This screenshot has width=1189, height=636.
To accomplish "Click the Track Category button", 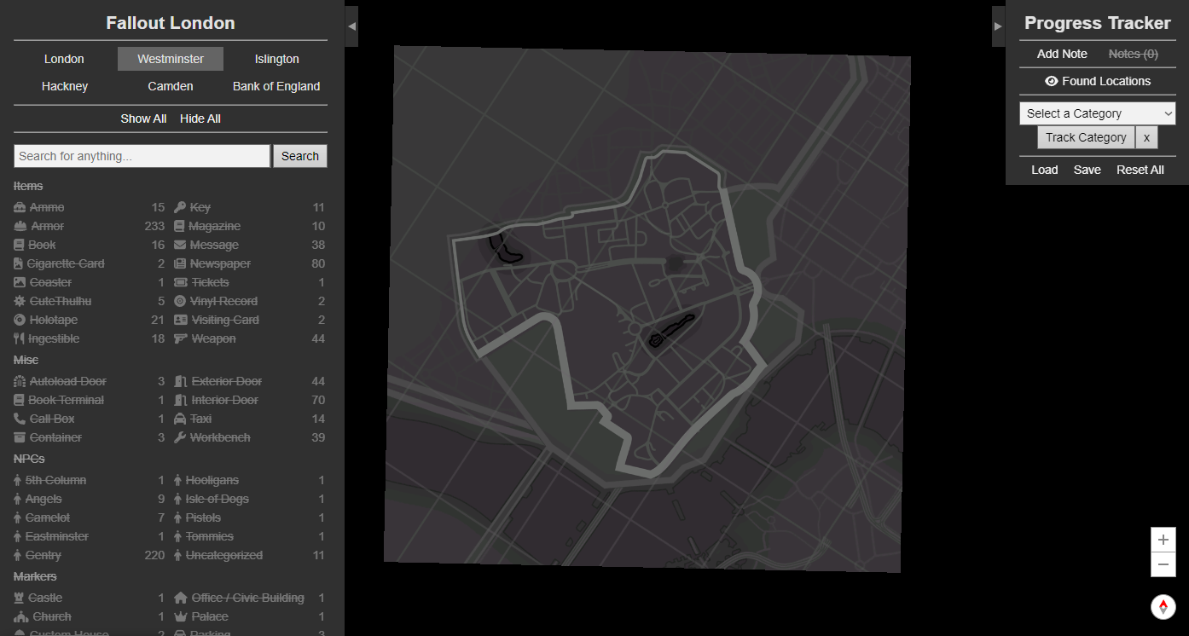I will 1086,137.
